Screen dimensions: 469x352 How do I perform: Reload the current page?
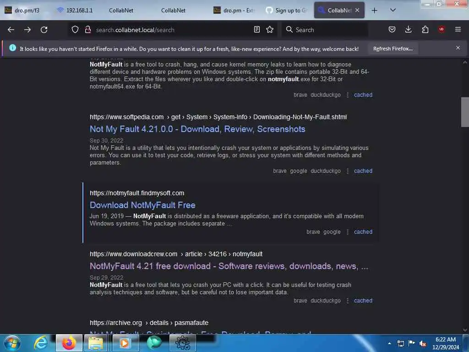(44, 30)
